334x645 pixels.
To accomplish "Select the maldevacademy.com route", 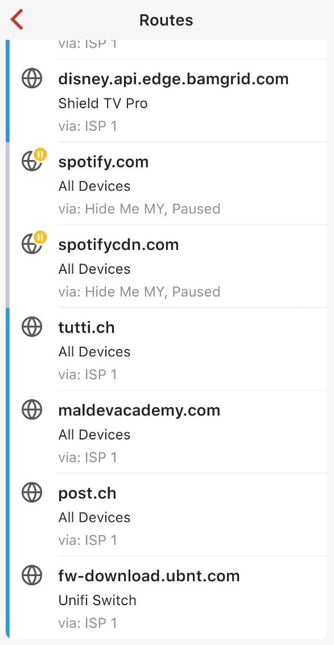I will pos(168,432).
